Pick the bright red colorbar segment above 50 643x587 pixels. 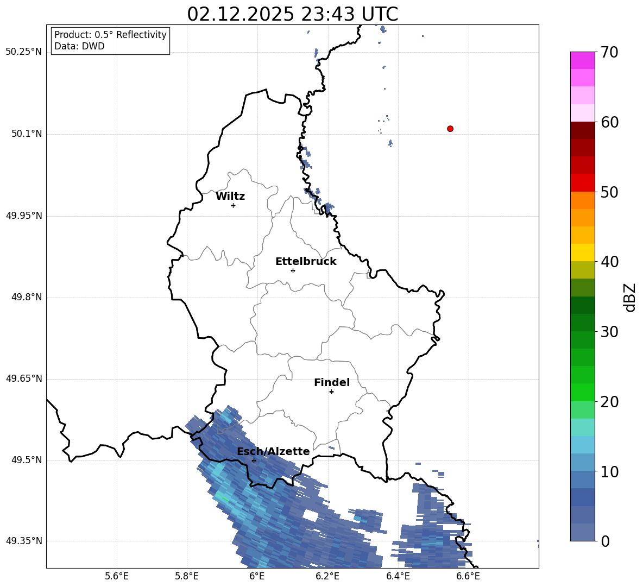tap(582, 183)
